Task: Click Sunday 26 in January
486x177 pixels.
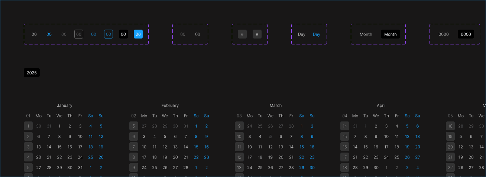Action: pos(101,157)
